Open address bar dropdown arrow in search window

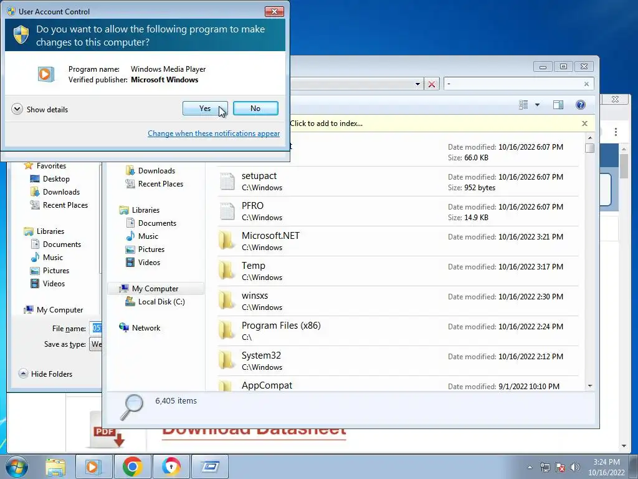tap(417, 84)
